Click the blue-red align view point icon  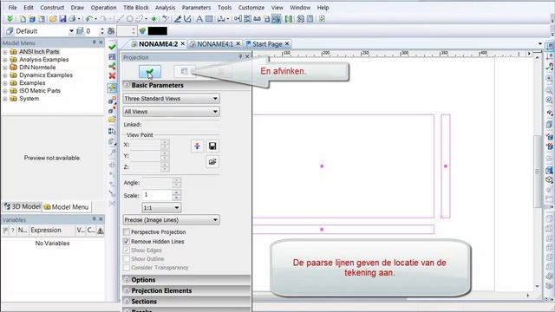click(197, 146)
